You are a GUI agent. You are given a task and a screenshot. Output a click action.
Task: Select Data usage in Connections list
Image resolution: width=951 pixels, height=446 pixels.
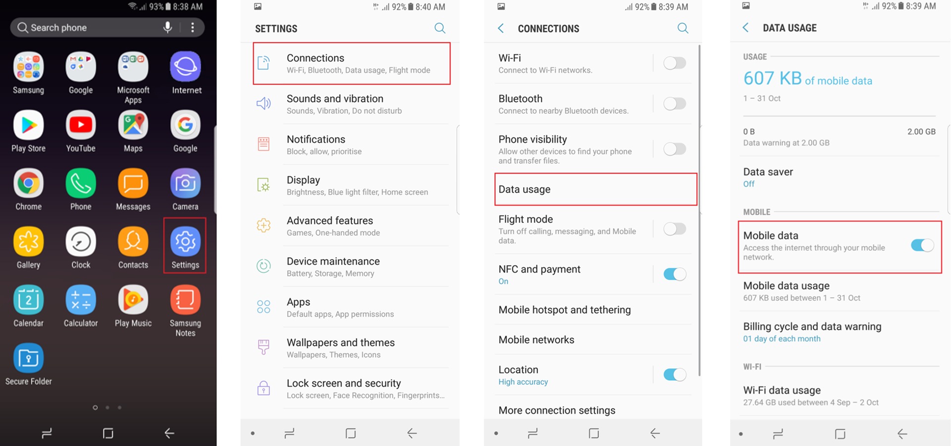point(595,189)
